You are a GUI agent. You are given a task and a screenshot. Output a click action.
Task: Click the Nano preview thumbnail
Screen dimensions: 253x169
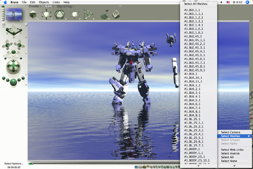[x=14, y=14]
